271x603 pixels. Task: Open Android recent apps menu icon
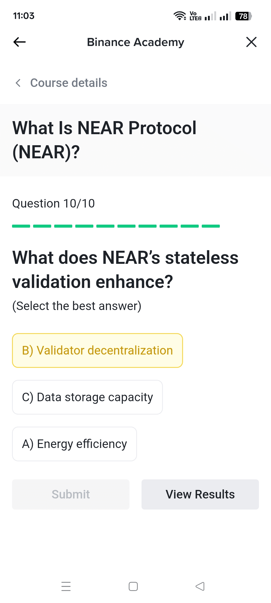point(66,586)
